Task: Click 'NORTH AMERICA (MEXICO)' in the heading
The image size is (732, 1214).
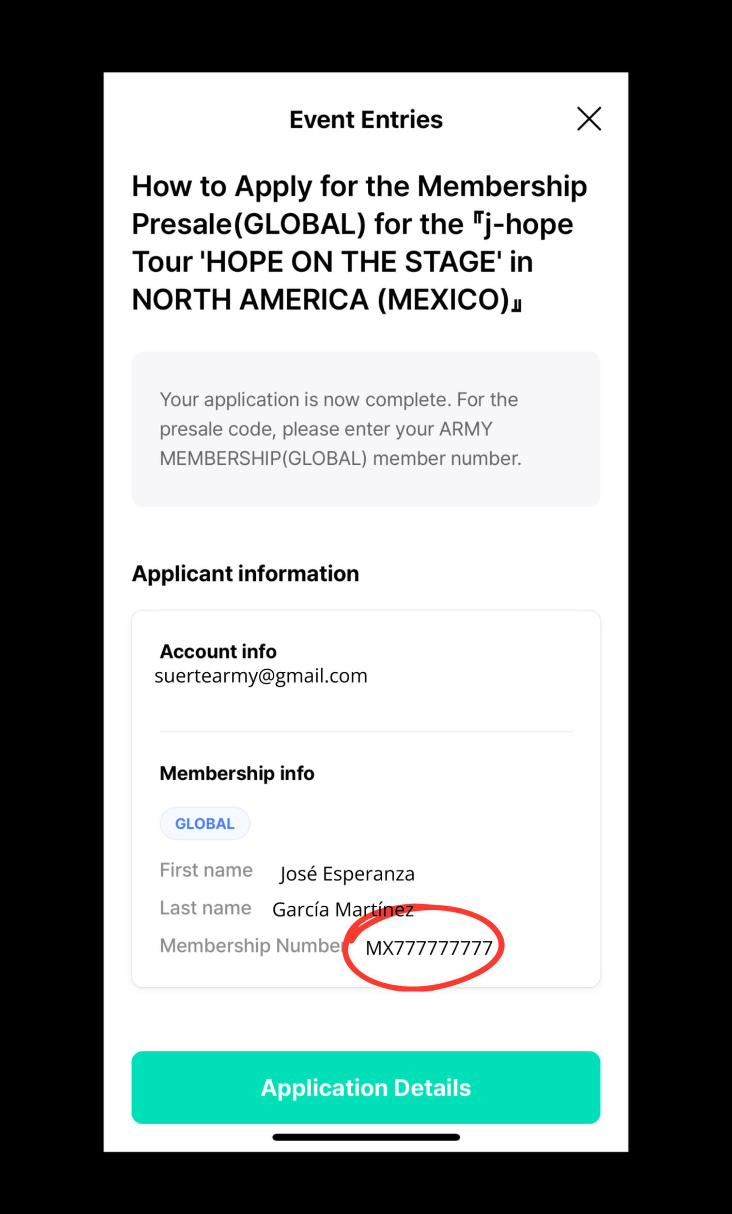Action: pyautogui.click(x=320, y=300)
